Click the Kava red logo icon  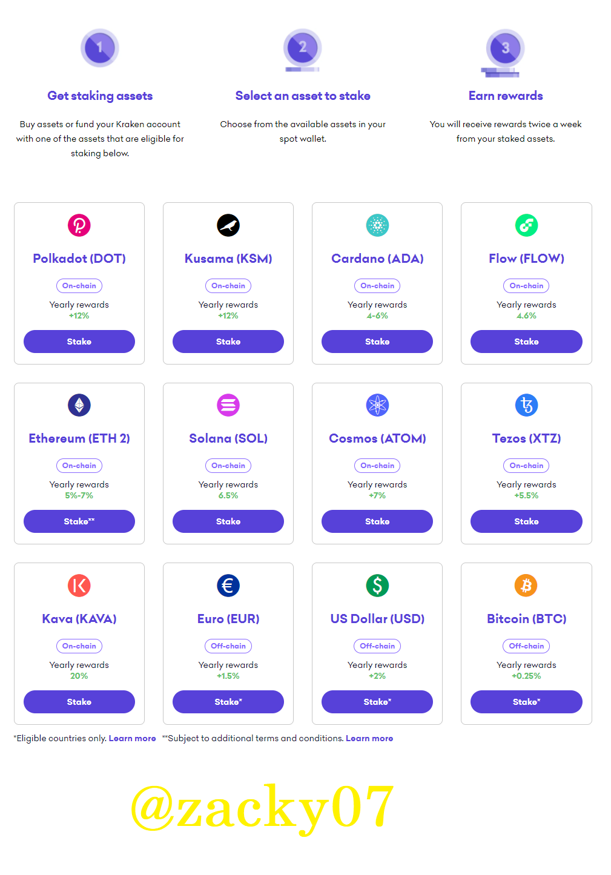click(79, 586)
